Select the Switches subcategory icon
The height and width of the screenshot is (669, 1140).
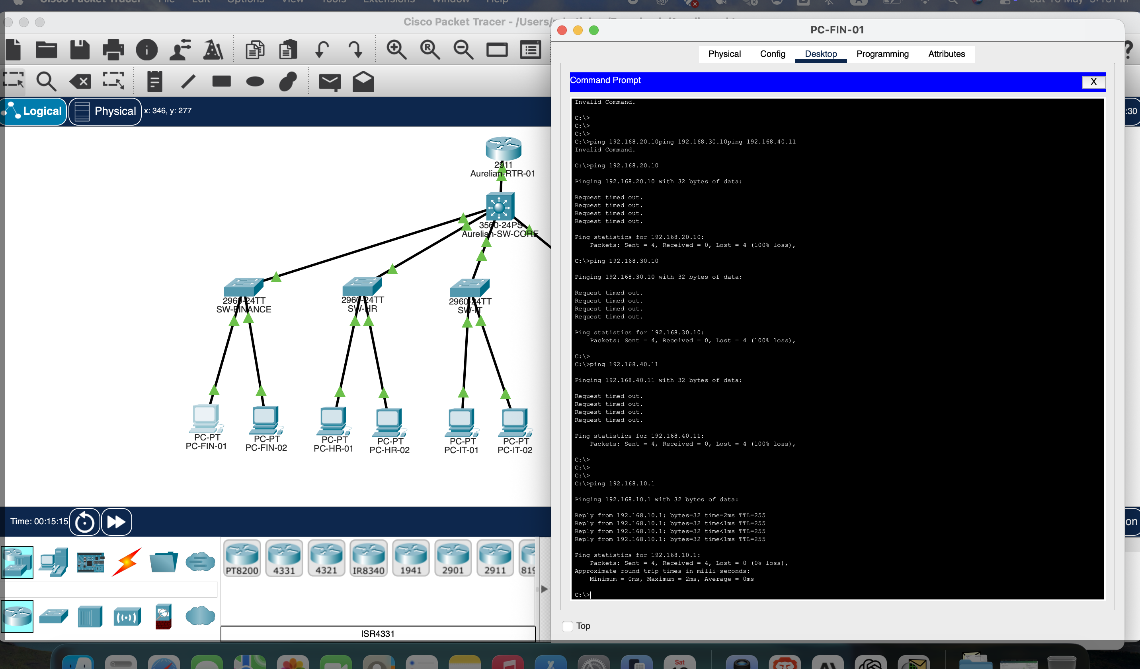(53, 616)
